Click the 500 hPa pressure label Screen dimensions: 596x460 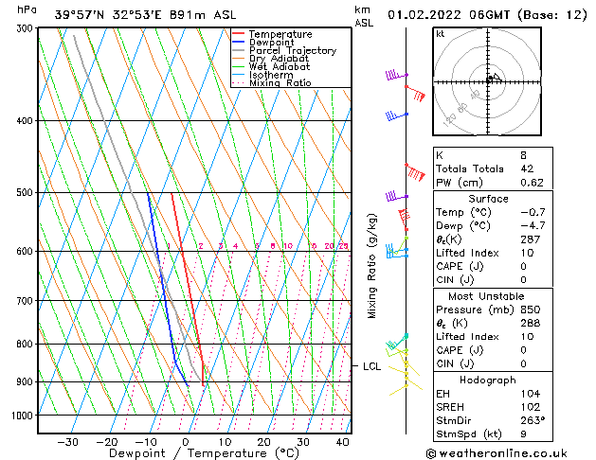click(25, 193)
